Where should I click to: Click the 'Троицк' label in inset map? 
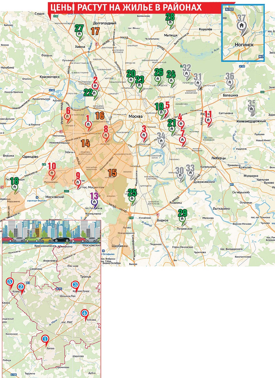(x=85, y=277)
